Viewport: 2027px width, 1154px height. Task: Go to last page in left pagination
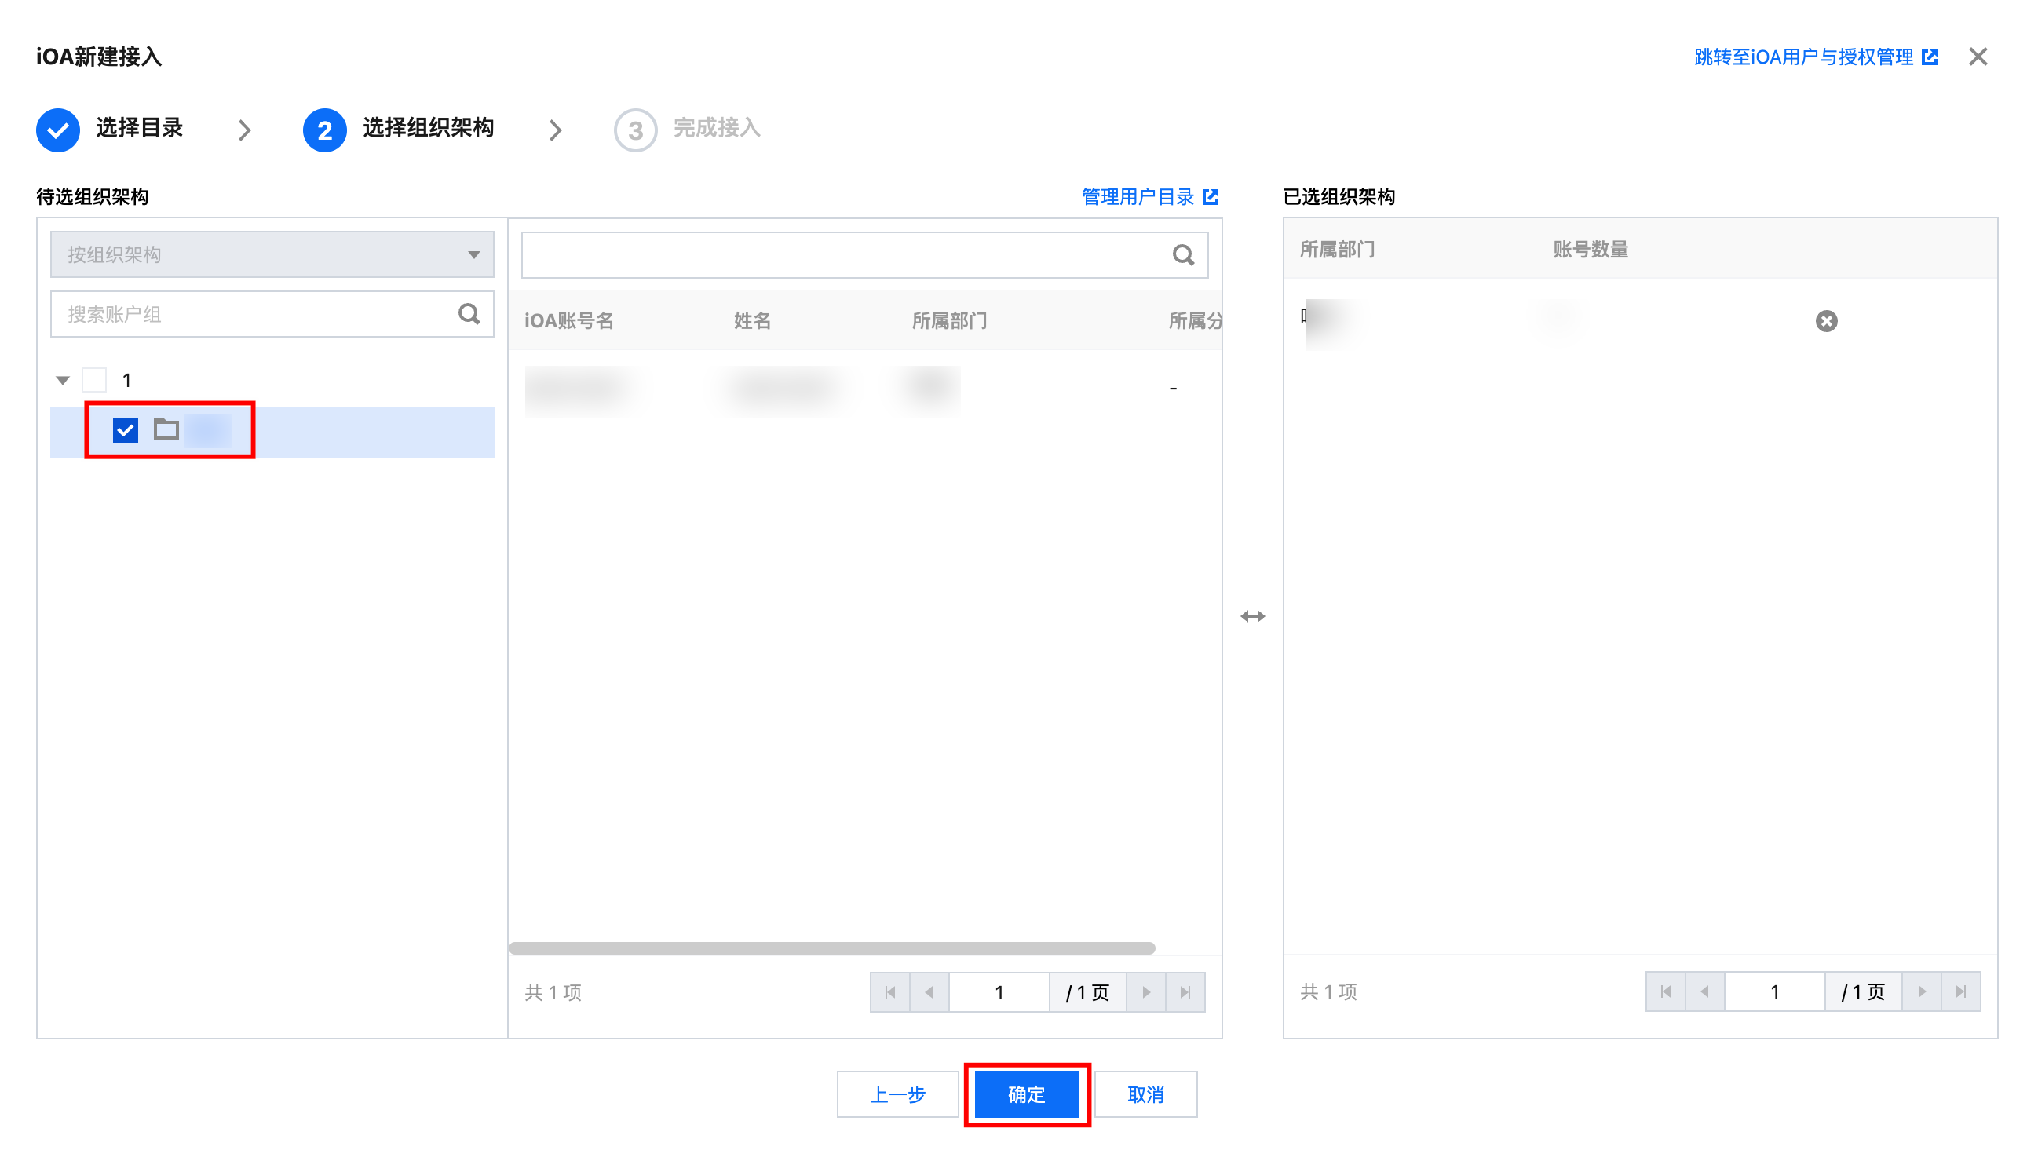[x=1185, y=992]
